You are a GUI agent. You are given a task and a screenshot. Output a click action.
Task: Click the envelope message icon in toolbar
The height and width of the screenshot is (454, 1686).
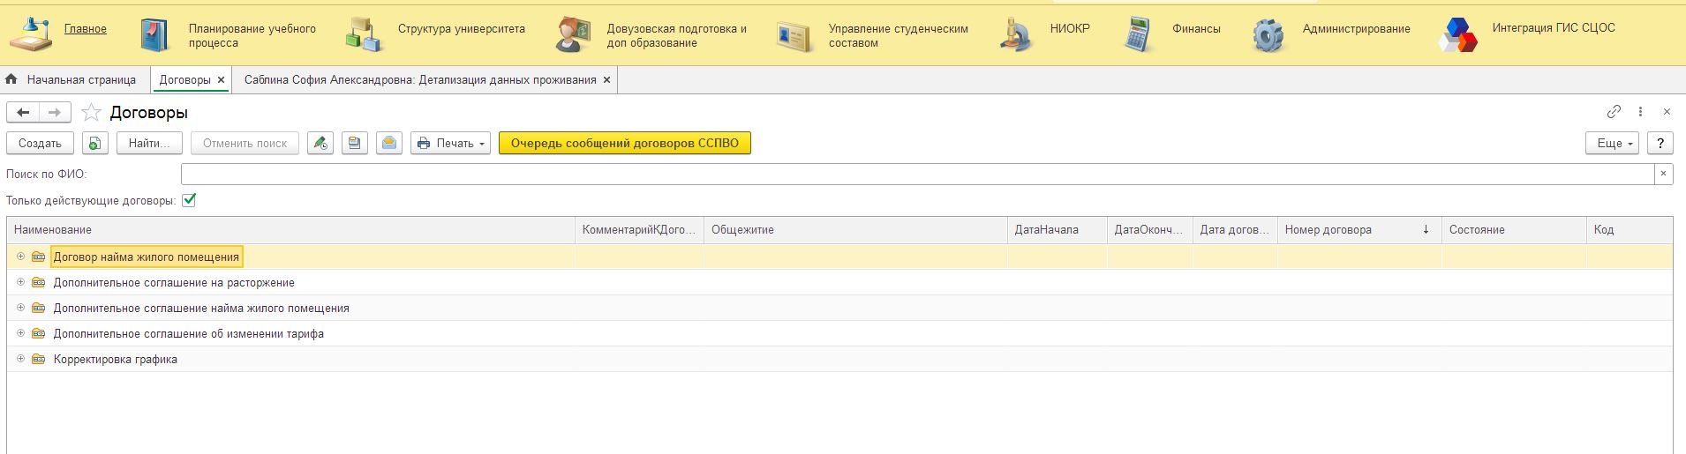pyautogui.click(x=389, y=143)
